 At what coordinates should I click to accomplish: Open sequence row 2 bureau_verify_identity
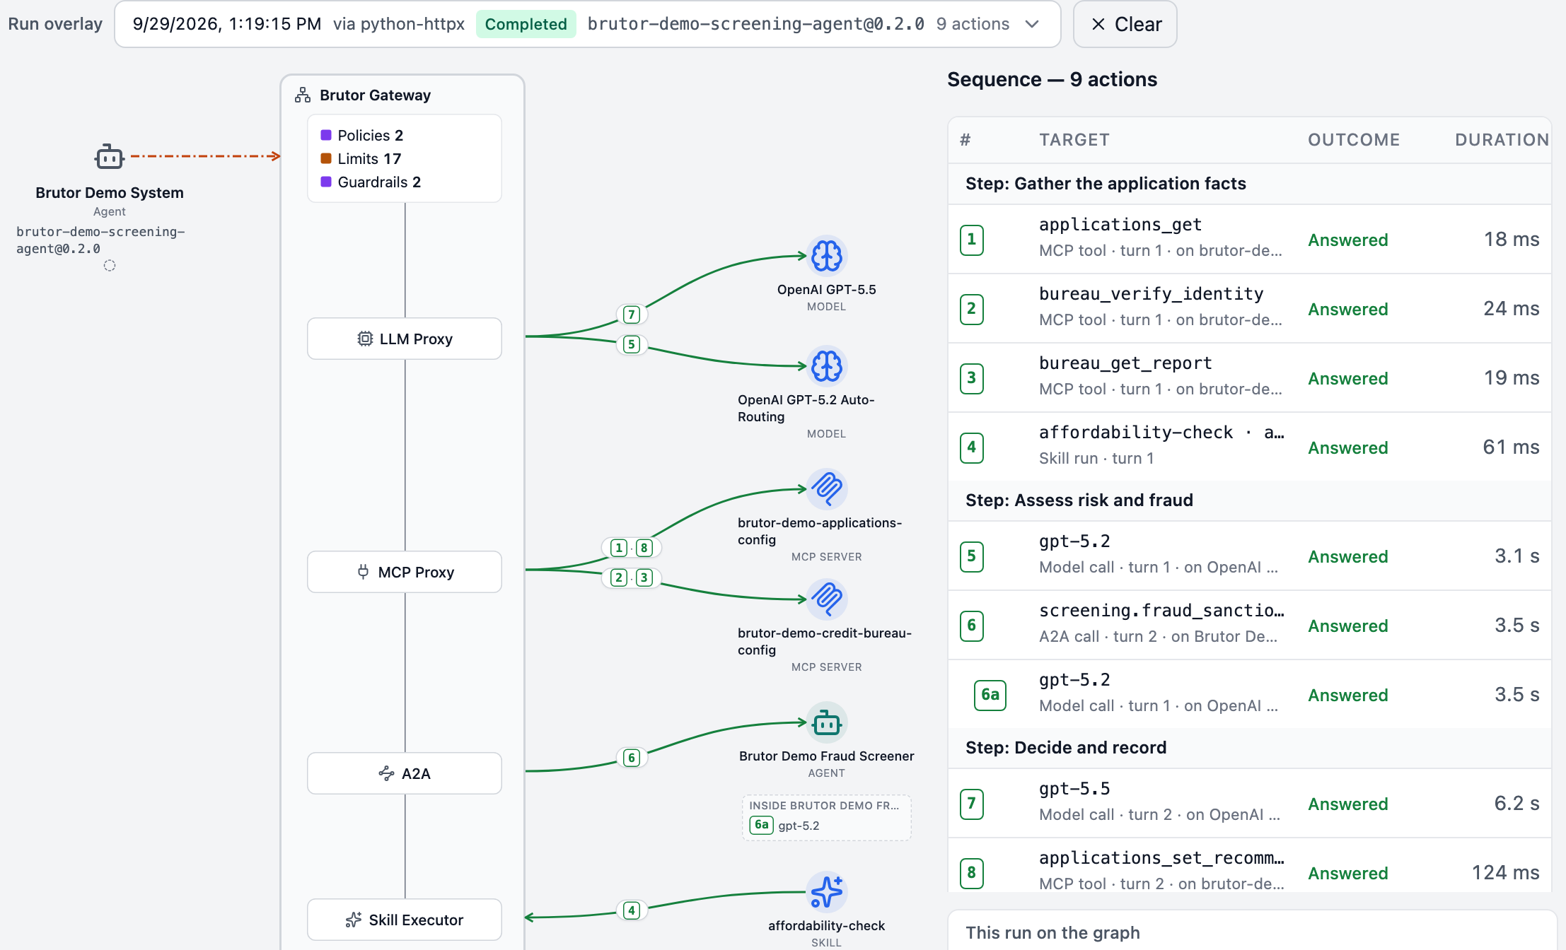pyautogui.click(x=1250, y=308)
